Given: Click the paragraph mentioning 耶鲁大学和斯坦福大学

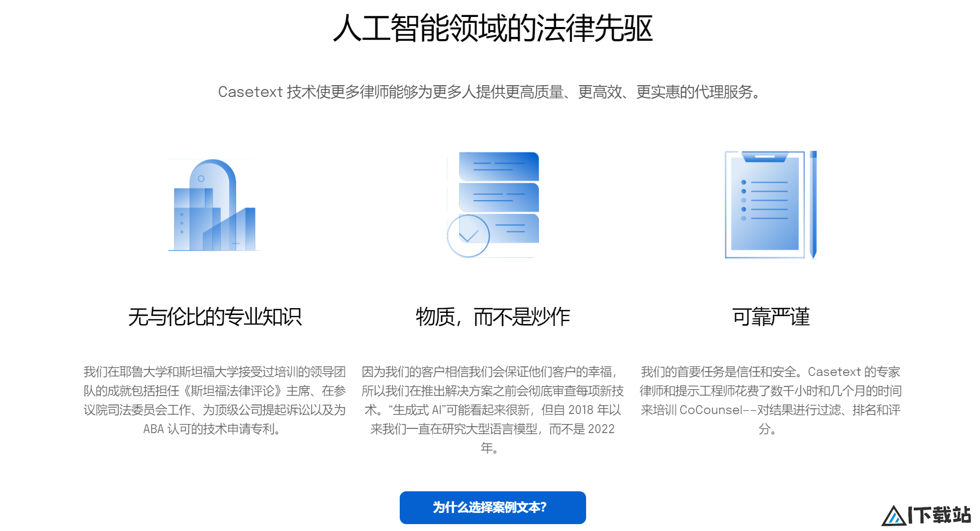Looking at the screenshot, I should [x=214, y=400].
